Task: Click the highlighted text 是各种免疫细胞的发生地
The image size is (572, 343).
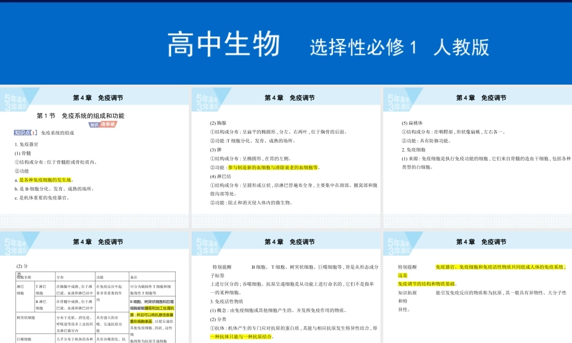Action: pos(45,180)
